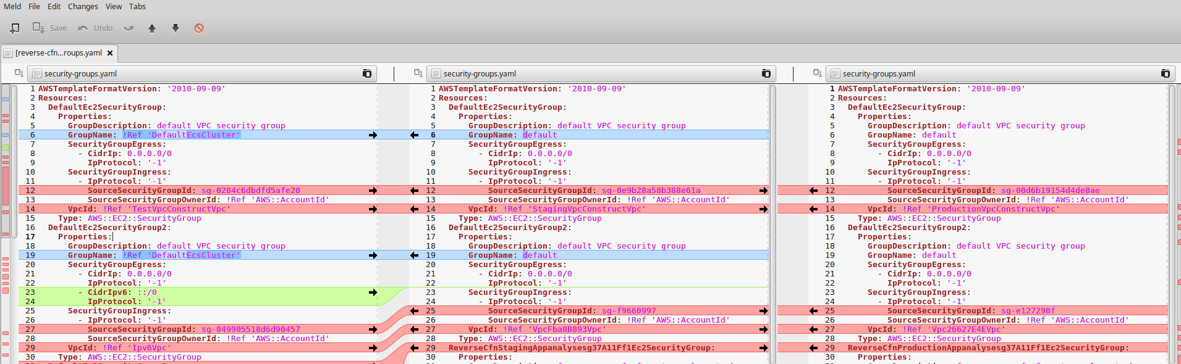The image size is (1181, 364).
Task: Open the Edit menu
Action: pos(54,6)
